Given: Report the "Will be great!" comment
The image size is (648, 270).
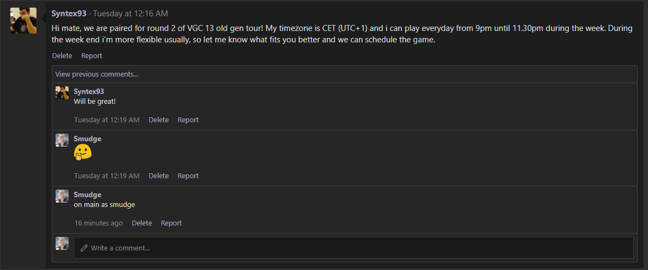Looking at the screenshot, I should (188, 120).
